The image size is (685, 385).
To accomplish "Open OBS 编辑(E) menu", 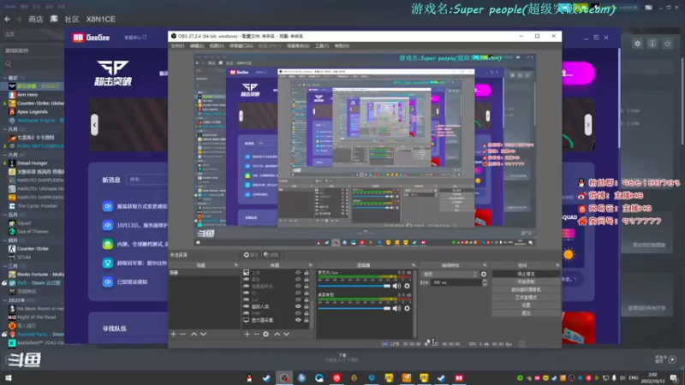I will click(197, 46).
